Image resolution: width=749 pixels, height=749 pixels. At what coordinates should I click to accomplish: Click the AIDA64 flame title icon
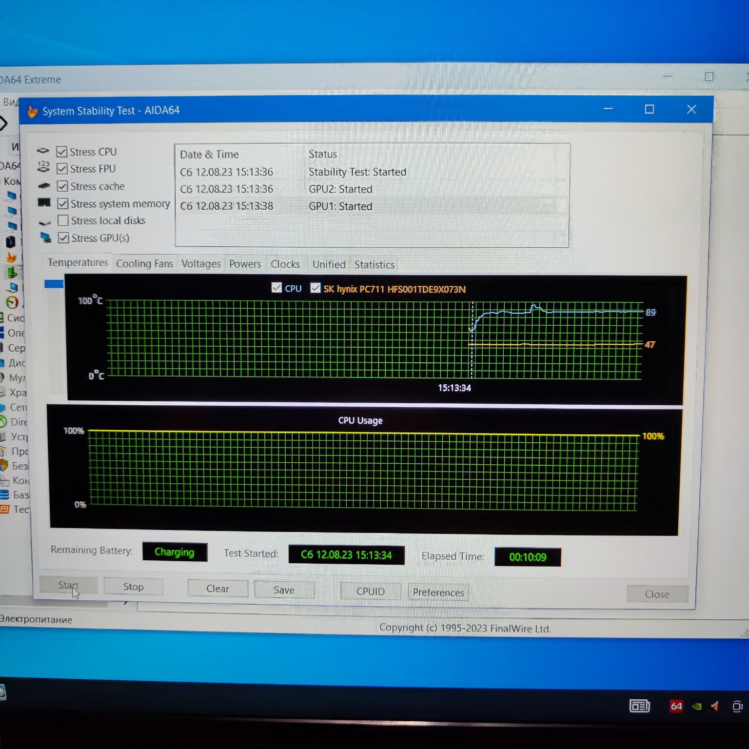tap(32, 112)
